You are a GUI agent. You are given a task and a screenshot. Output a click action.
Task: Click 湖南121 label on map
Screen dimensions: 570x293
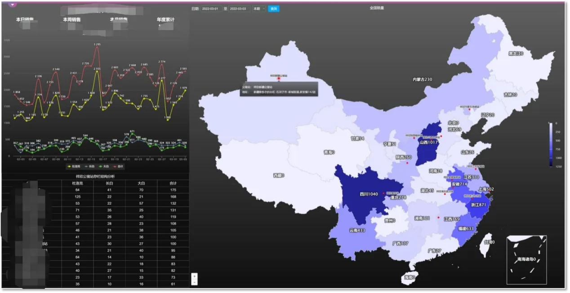point(422,218)
